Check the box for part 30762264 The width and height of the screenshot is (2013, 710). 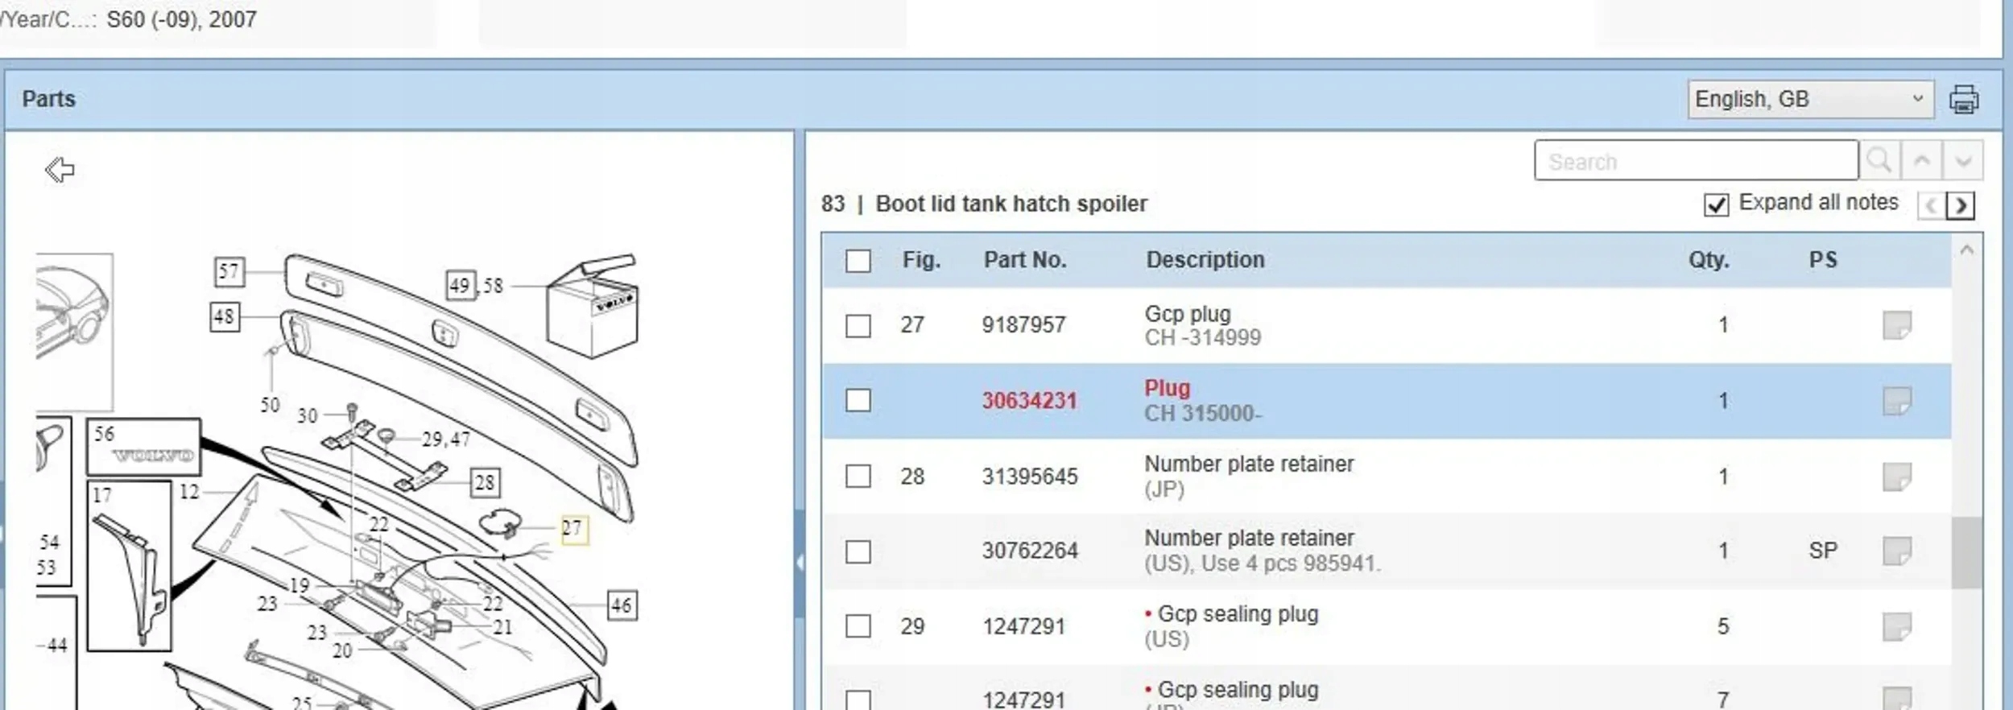(x=858, y=551)
